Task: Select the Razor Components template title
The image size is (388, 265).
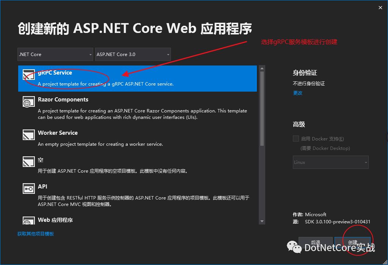Action: (63, 99)
